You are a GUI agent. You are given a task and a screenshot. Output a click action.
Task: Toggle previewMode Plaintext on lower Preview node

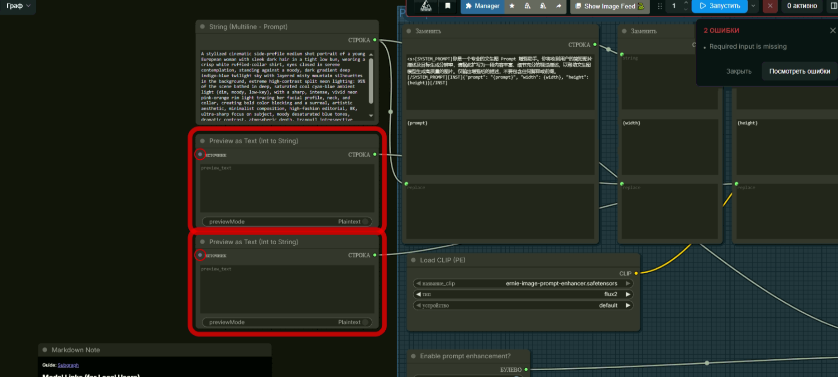pyautogui.click(x=287, y=322)
